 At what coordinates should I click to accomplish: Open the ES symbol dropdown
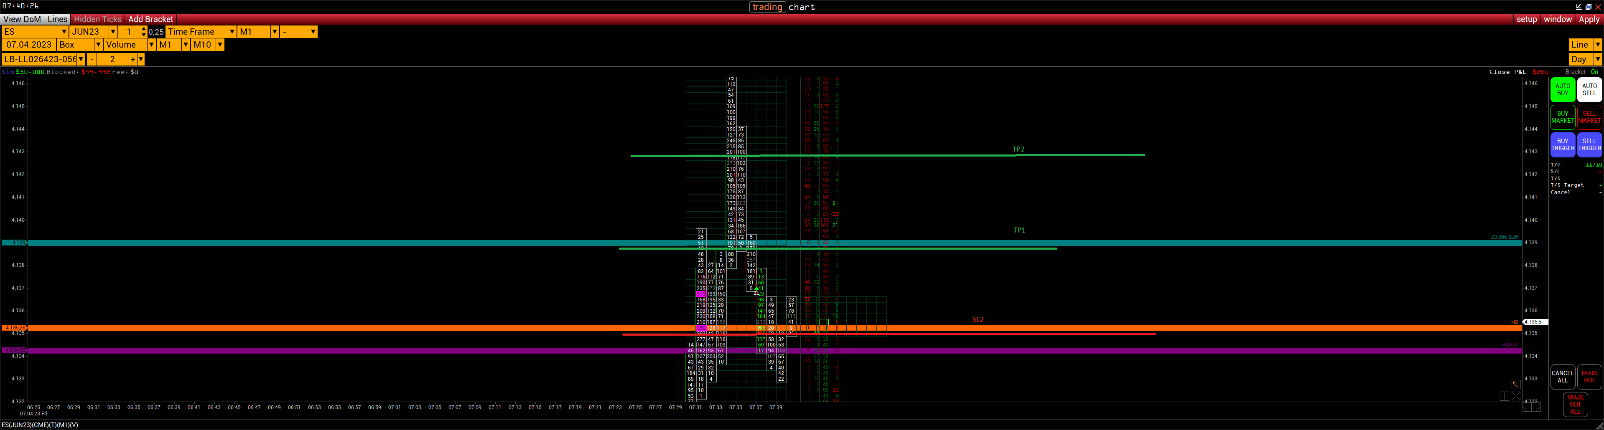coord(64,32)
